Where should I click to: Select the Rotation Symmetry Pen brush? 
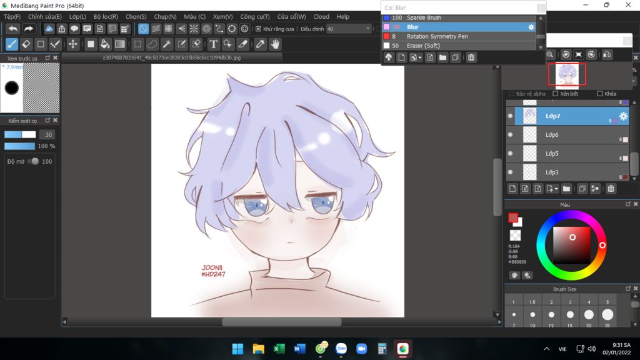459,36
